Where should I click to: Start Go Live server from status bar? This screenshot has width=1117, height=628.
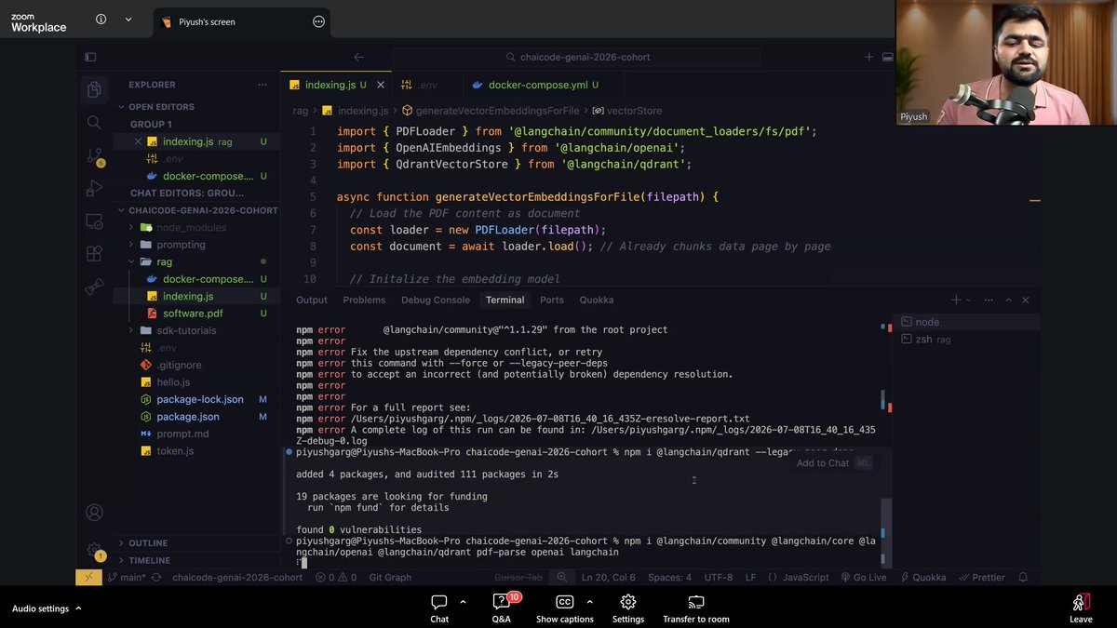(x=862, y=577)
